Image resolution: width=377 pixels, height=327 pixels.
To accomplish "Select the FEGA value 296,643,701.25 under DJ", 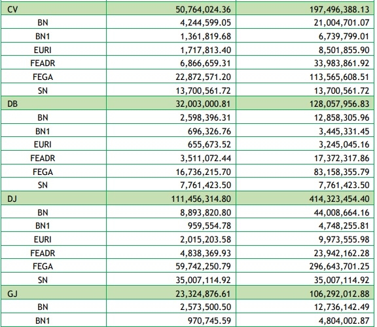I will 339,266.
